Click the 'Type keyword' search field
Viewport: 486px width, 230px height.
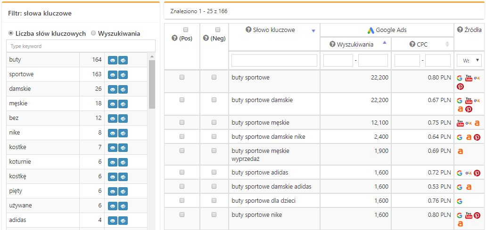tap(81, 46)
